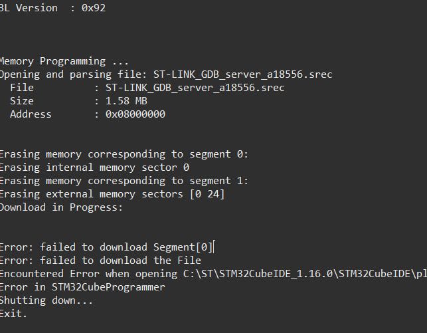Click the 'Size' label in console output
This screenshot has width=427, height=333.
click(21, 101)
